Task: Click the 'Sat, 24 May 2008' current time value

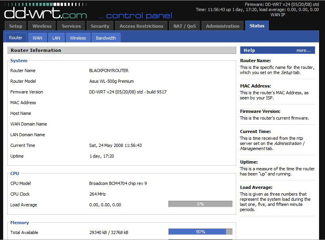Action: point(115,145)
